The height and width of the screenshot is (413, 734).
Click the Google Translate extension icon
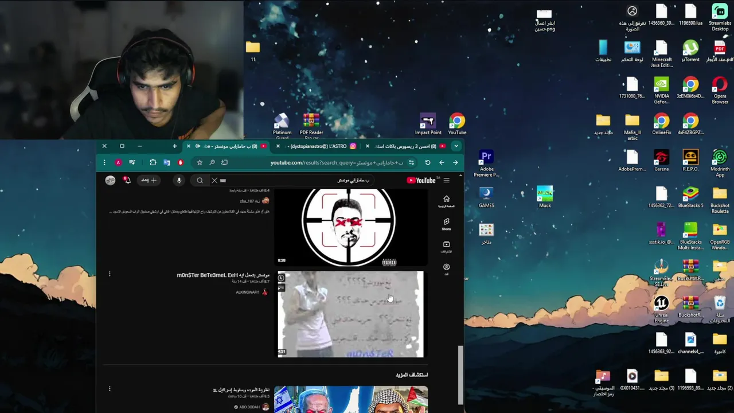pyautogui.click(x=167, y=163)
